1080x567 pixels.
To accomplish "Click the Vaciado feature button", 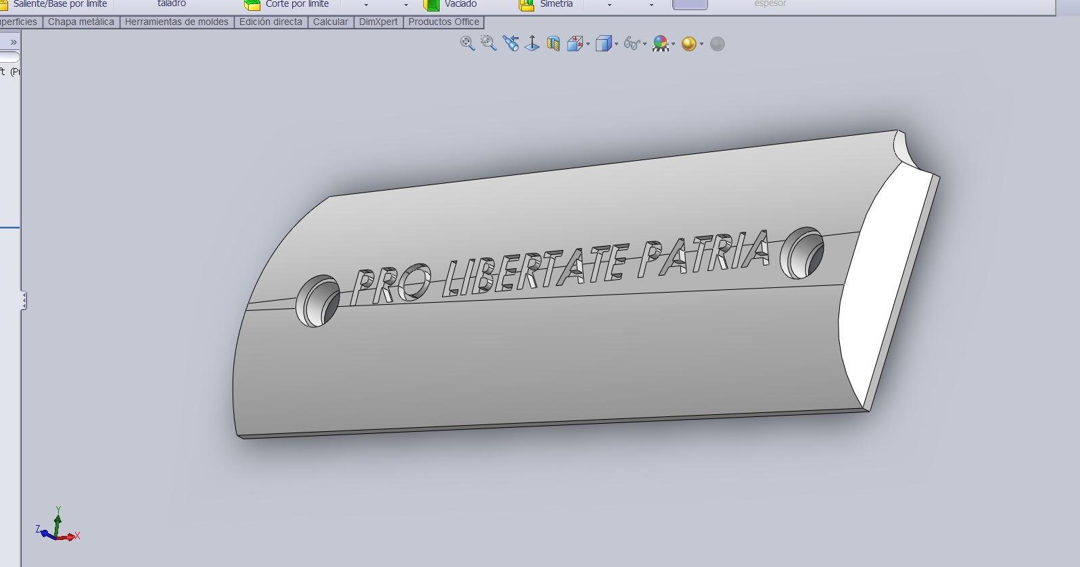I will (450, 5).
